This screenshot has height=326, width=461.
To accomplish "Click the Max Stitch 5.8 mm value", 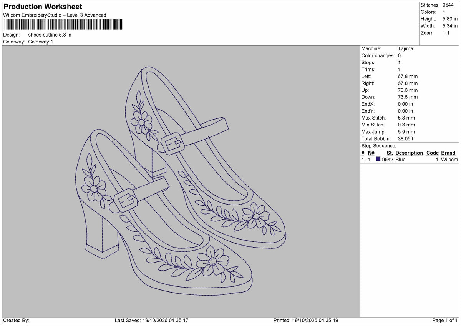I will click(406, 118).
